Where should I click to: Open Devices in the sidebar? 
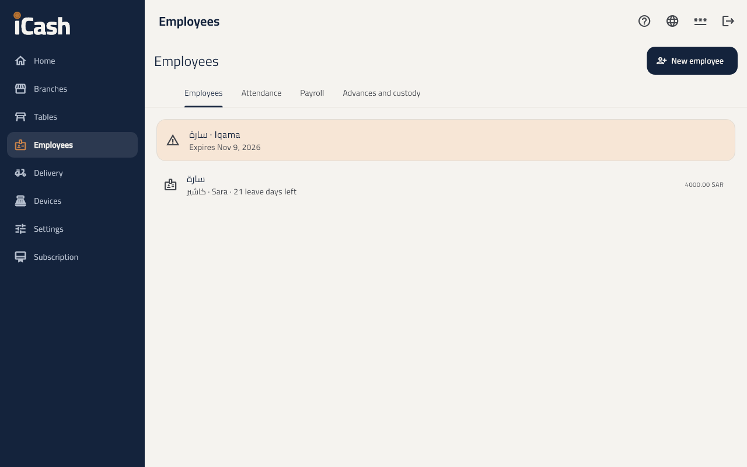[72, 201]
